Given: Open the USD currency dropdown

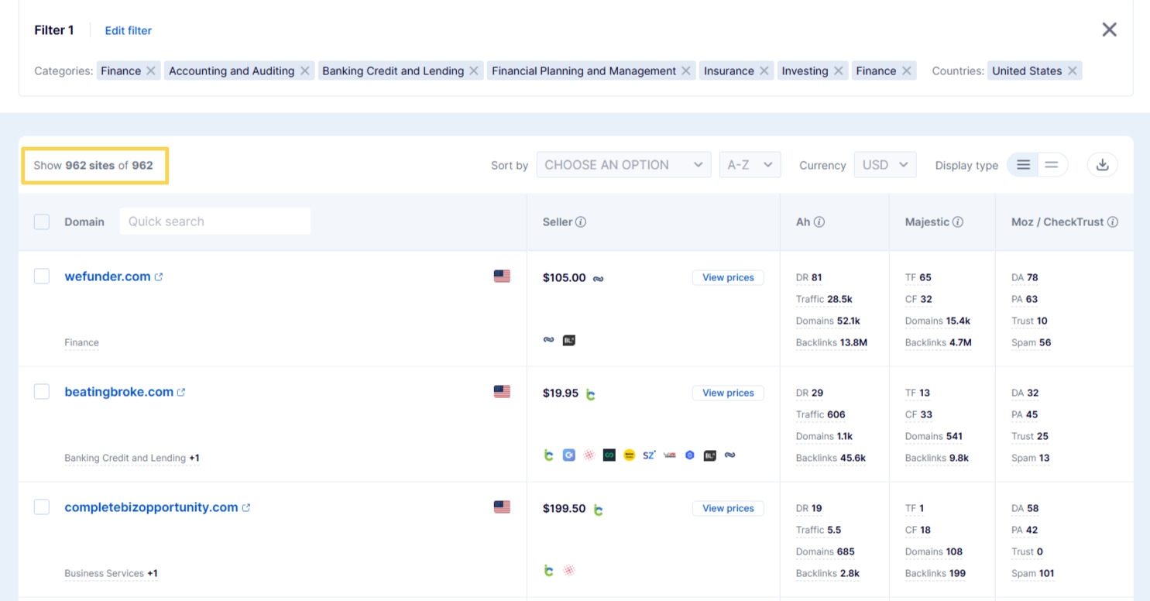Looking at the screenshot, I should [x=884, y=165].
